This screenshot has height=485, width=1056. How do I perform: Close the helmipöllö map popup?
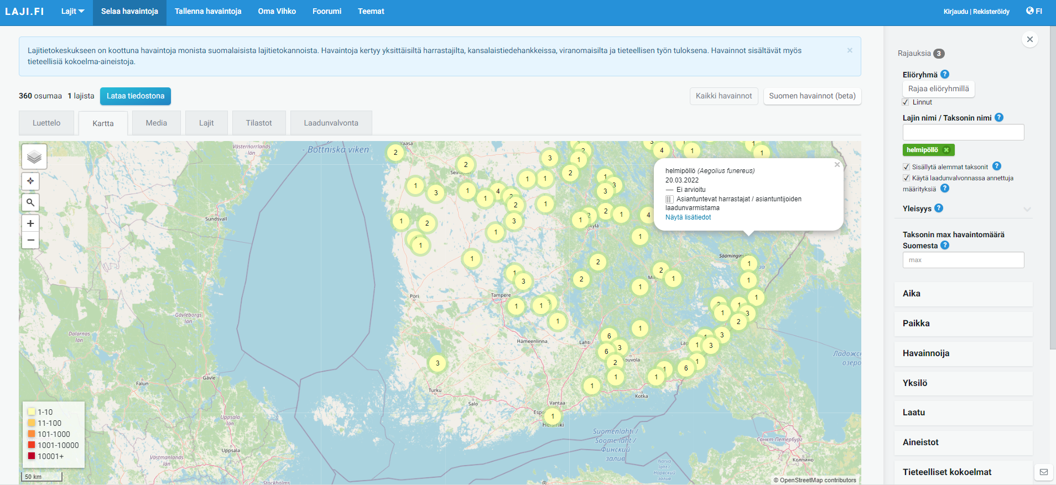coord(837,164)
